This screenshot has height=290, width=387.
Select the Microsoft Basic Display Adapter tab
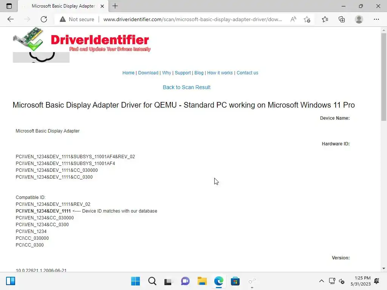pyautogui.click(x=63, y=6)
